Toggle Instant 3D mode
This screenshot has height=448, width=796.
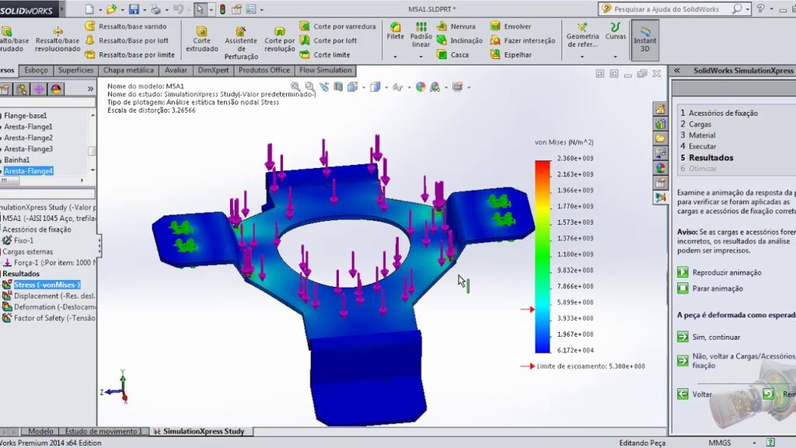[644, 40]
